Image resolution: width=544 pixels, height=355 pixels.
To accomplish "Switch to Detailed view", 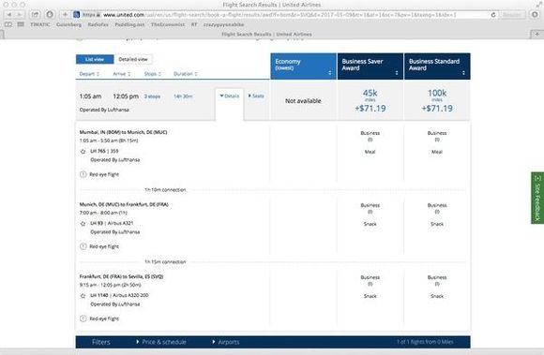I will 133,59.
